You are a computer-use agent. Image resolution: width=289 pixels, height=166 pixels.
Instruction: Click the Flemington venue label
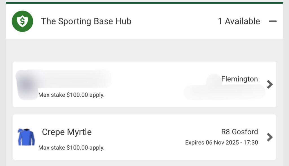click(x=239, y=79)
